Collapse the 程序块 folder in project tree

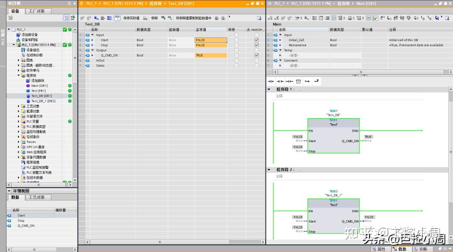click(x=19, y=75)
